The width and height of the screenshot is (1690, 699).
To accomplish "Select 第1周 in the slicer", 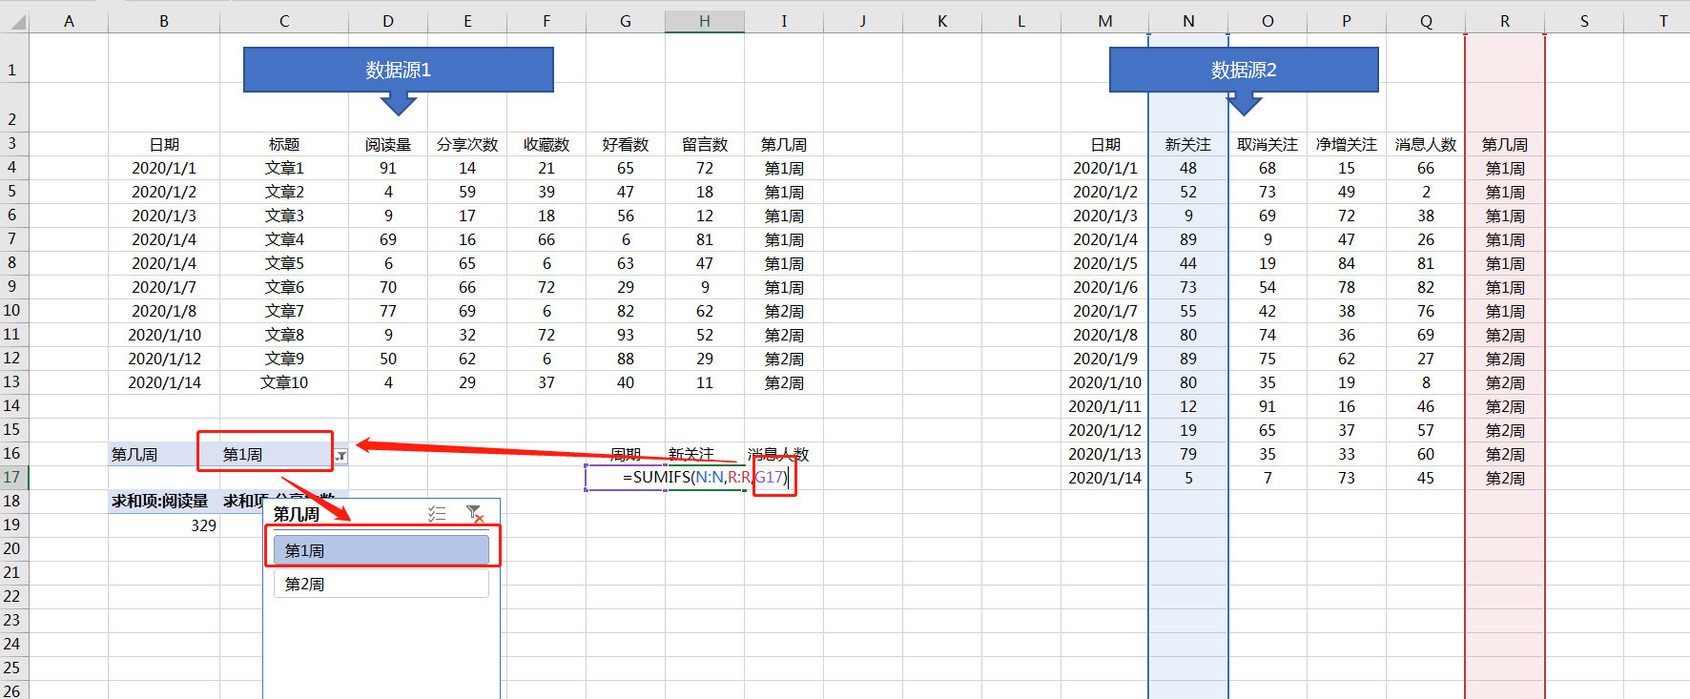I will coord(381,550).
